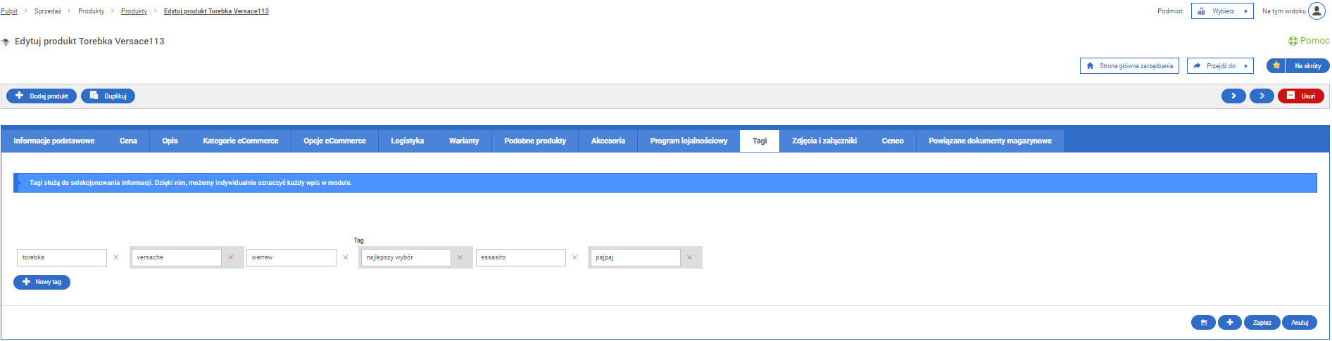Remove the 'torebka' tag with its X
The height and width of the screenshot is (341, 1332).
(116, 258)
